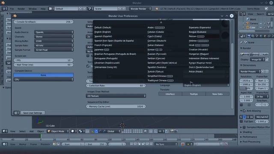Select the None compute device button
Screen dimensions: 274x154
click(x=44, y=75)
